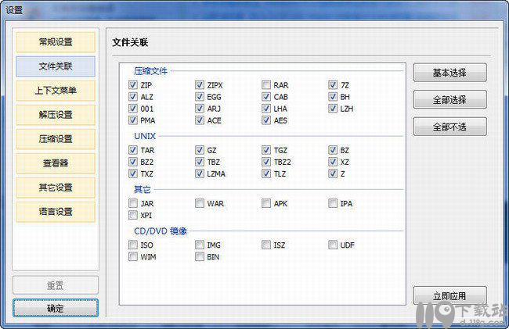
Task: Enable the RAR file association
Action: click(266, 85)
